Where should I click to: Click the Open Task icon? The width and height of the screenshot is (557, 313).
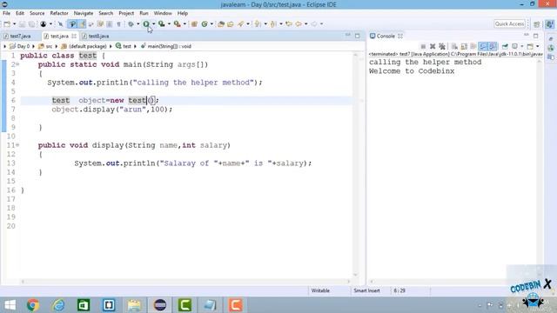pos(231,24)
